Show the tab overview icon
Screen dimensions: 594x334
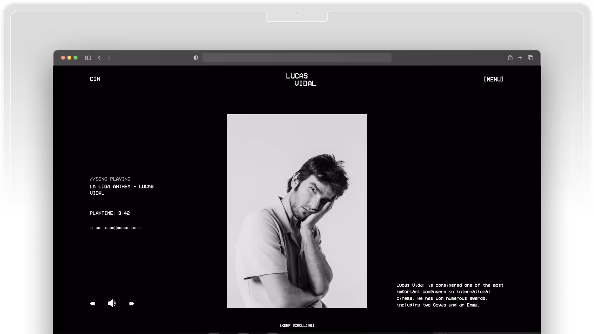pyautogui.click(x=530, y=58)
